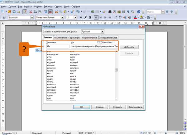
Task: Create a new document via toolbar icon
Action: 2,12
